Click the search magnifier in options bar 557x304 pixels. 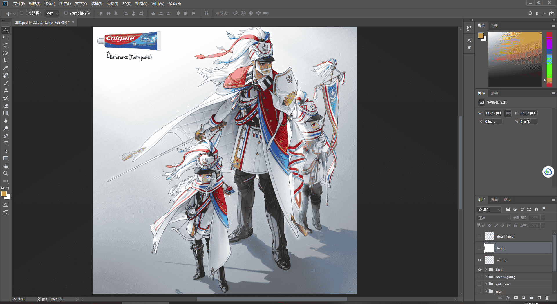click(530, 13)
